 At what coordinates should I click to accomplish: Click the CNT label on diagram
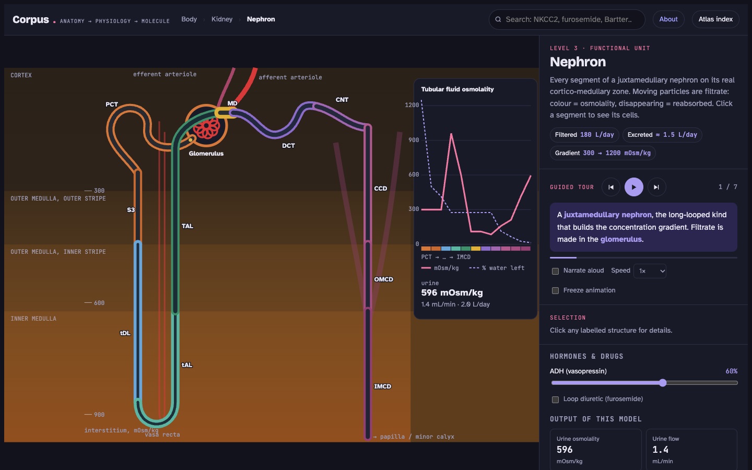coord(342,100)
